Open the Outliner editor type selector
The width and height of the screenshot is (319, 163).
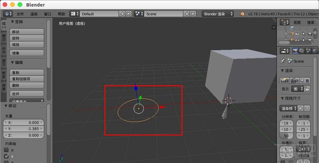coord(284,22)
